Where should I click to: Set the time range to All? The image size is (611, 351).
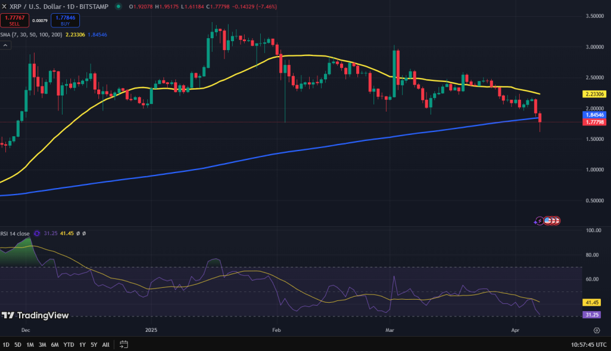click(x=106, y=345)
